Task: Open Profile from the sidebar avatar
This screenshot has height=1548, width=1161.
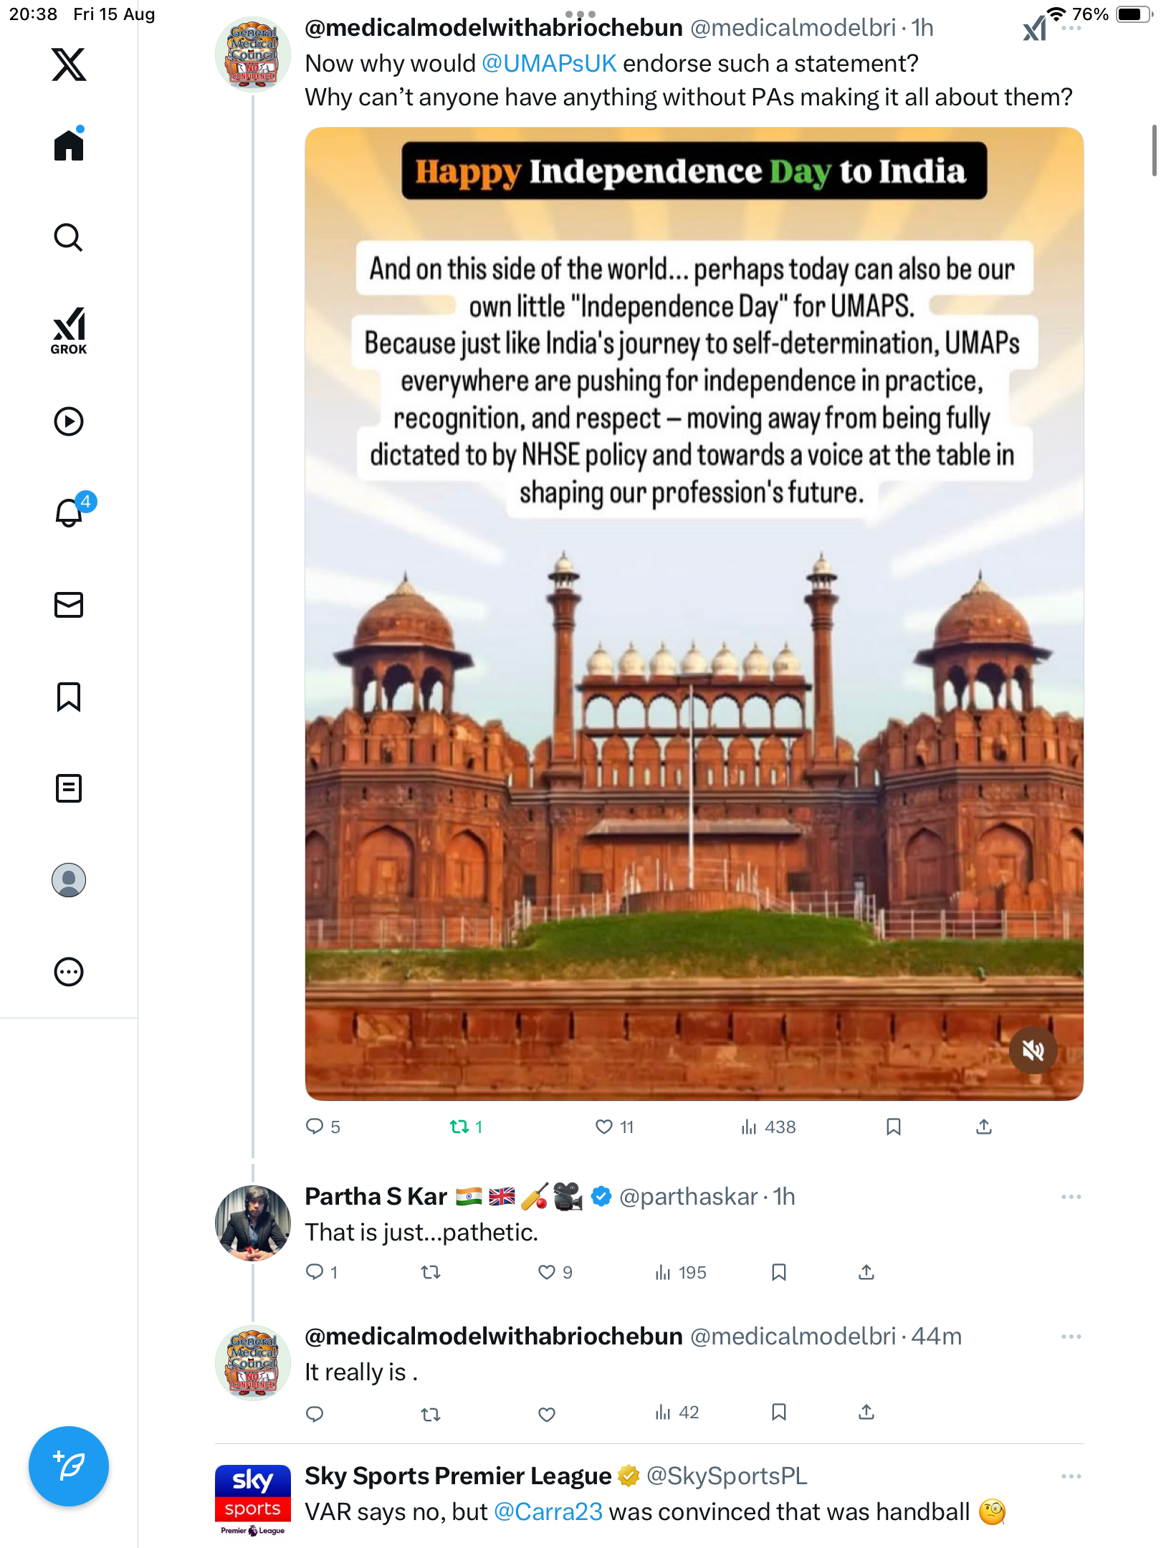Action: [x=69, y=880]
